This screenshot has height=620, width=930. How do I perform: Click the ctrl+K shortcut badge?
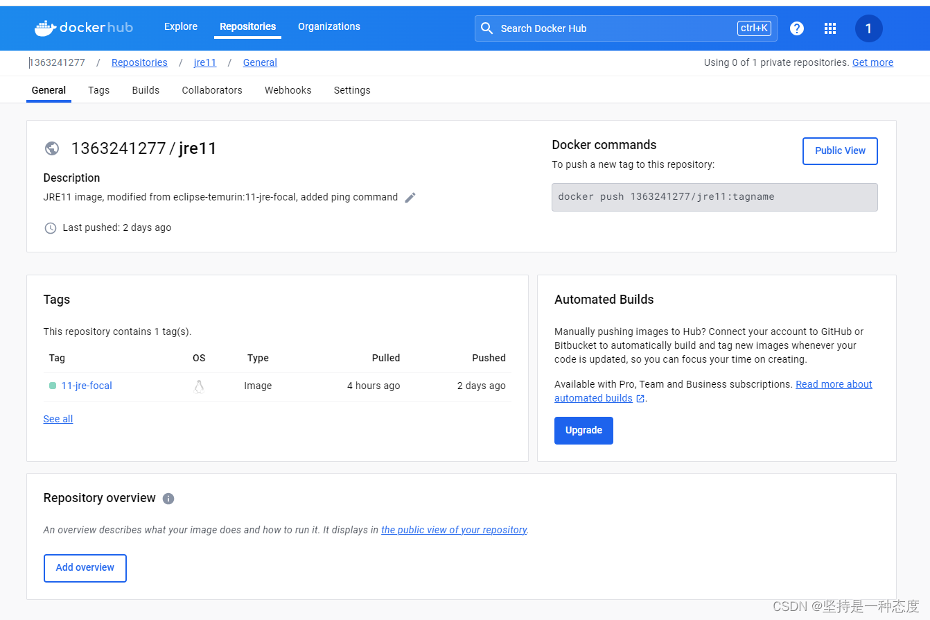(754, 28)
